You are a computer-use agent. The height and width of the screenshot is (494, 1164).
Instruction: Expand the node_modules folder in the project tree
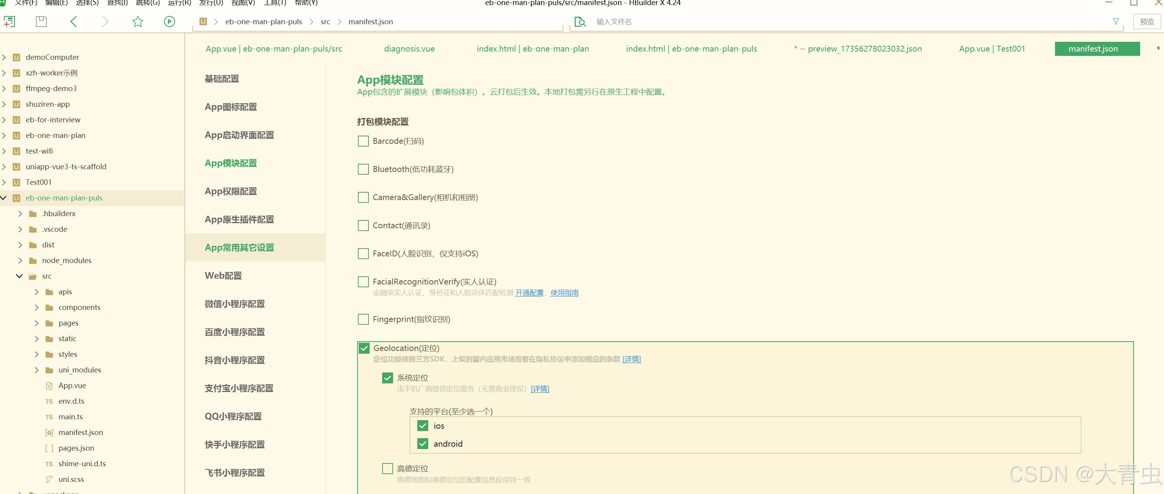click(20, 260)
